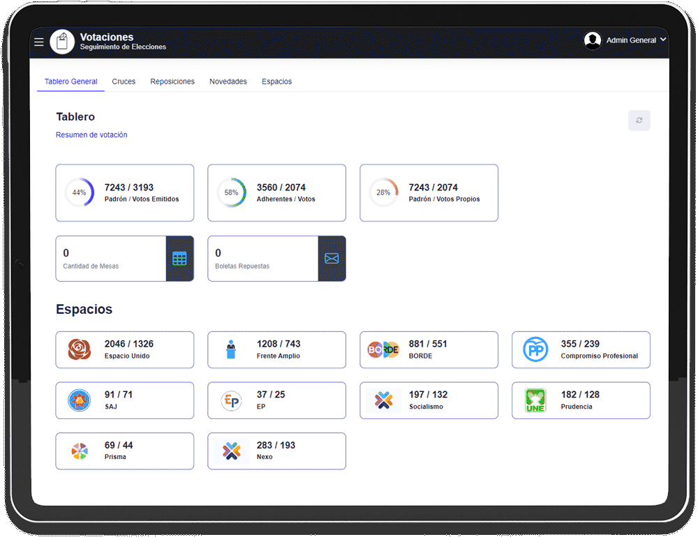Select the Tablero General tab
The width and height of the screenshot is (698, 537).
pyautogui.click(x=70, y=82)
